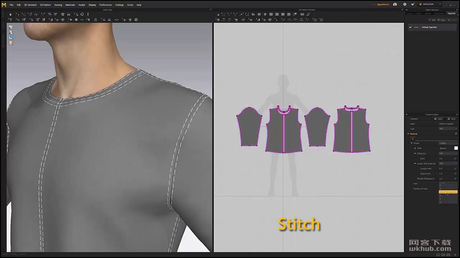The height and width of the screenshot is (258, 460).
Task: Open the Preferences menu
Action: 106,5
